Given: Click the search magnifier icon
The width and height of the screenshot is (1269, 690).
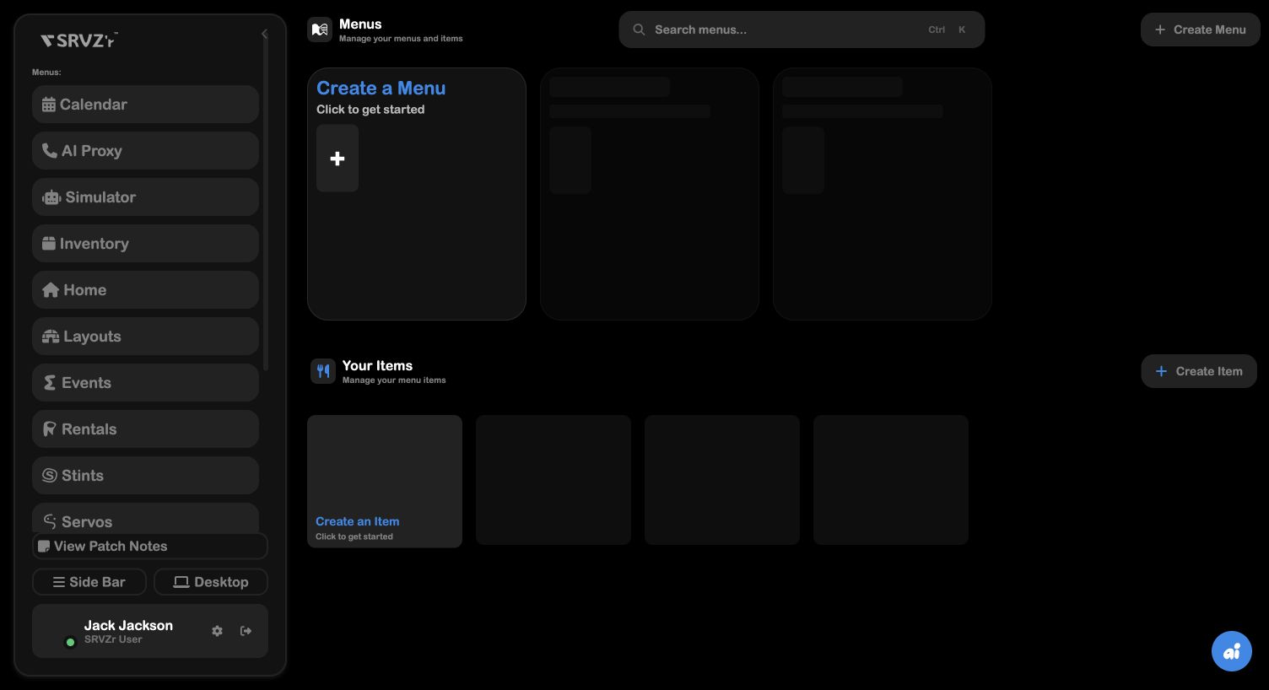Looking at the screenshot, I should pos(640,30).
